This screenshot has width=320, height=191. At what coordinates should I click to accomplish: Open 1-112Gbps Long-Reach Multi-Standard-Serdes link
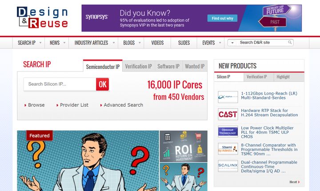269,95
